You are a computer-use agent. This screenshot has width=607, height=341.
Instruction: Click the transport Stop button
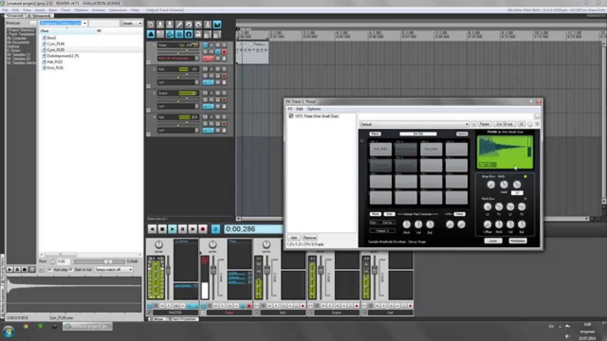pos(162,229)
